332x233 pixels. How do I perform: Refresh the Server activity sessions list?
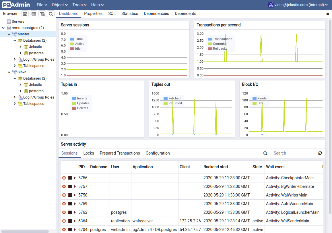pos(320,153)
